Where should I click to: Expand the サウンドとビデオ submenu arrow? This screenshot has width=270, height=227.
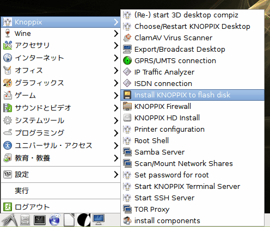116,108
